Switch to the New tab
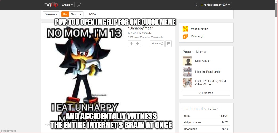The image size is (278, 133). click(x=73, y=14)
